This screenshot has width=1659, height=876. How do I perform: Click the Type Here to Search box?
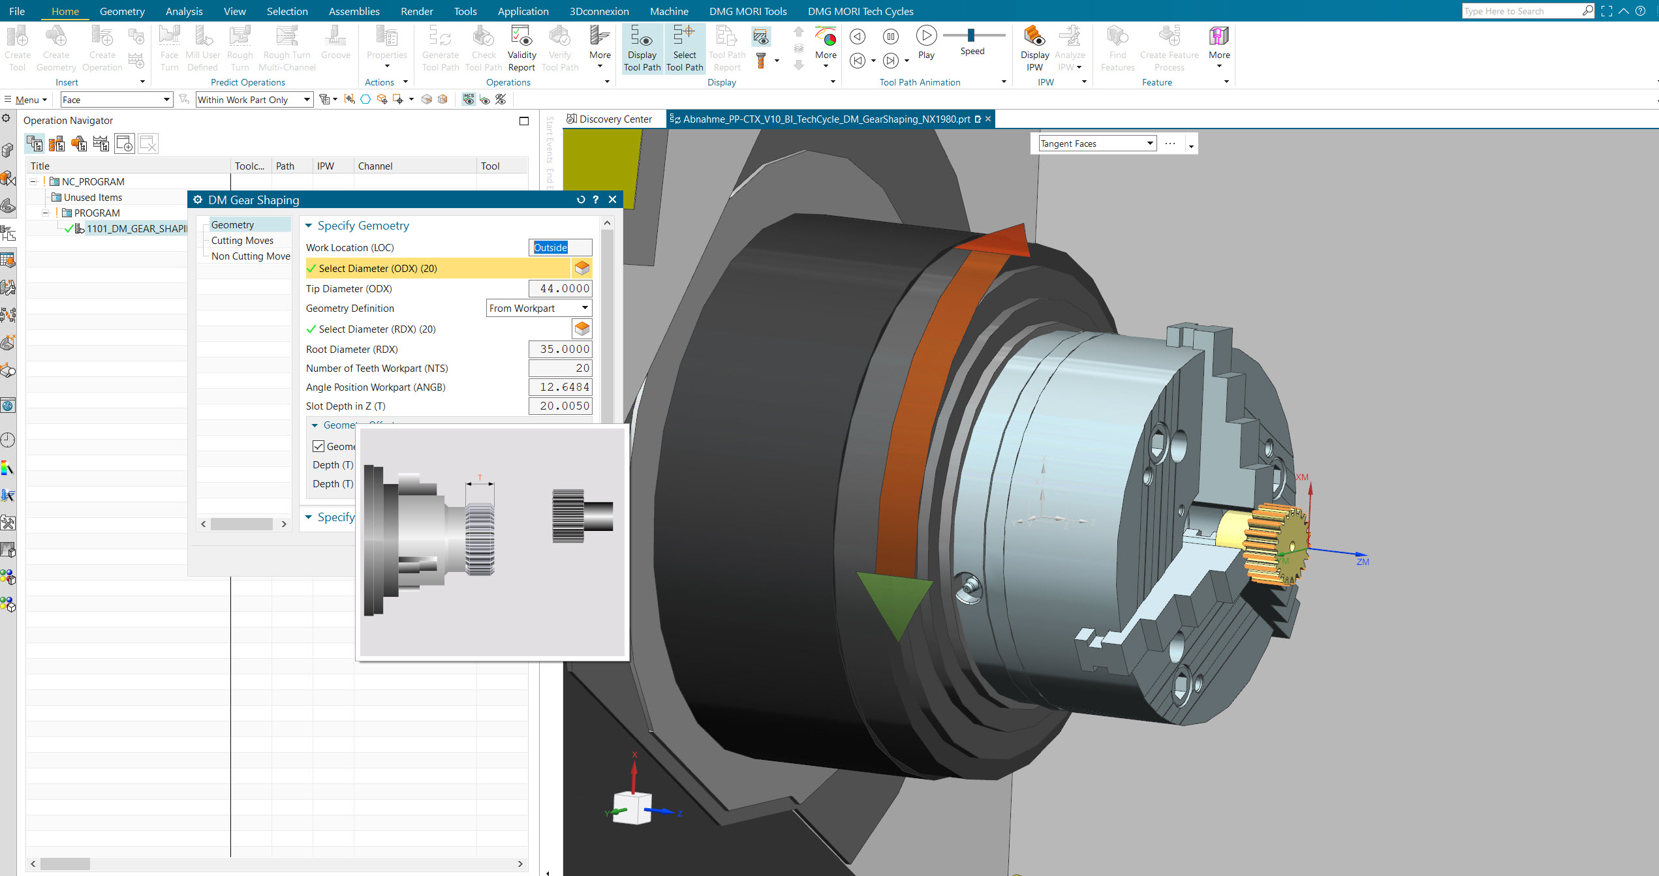(1521, 11)
